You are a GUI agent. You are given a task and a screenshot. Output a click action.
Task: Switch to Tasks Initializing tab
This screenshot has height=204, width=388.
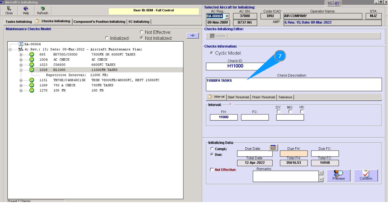[19, 22]
